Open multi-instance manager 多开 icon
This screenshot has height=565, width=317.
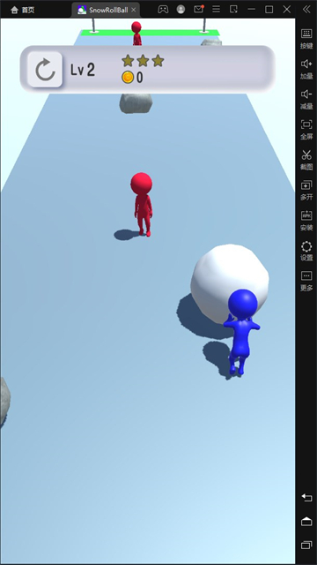[306, 190]
